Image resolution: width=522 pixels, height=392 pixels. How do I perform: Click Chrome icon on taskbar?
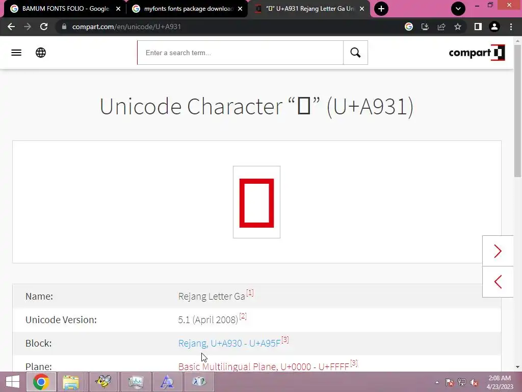click(41, 382)
